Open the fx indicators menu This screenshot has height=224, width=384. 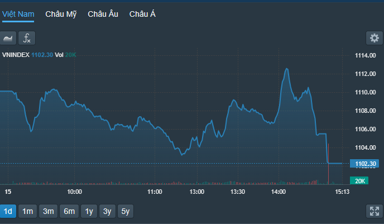(x=27, y=38)
